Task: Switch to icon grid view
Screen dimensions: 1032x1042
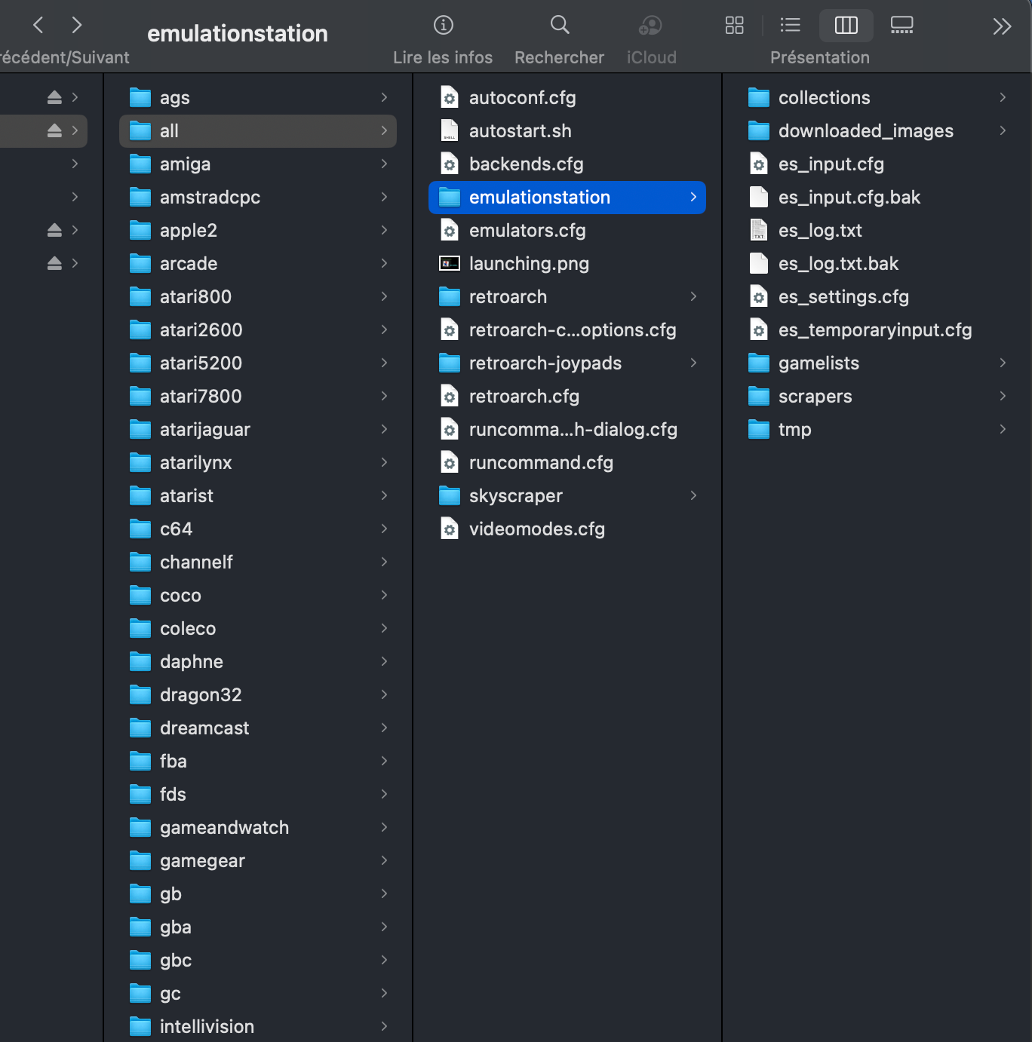Action: tap(735, 26)
